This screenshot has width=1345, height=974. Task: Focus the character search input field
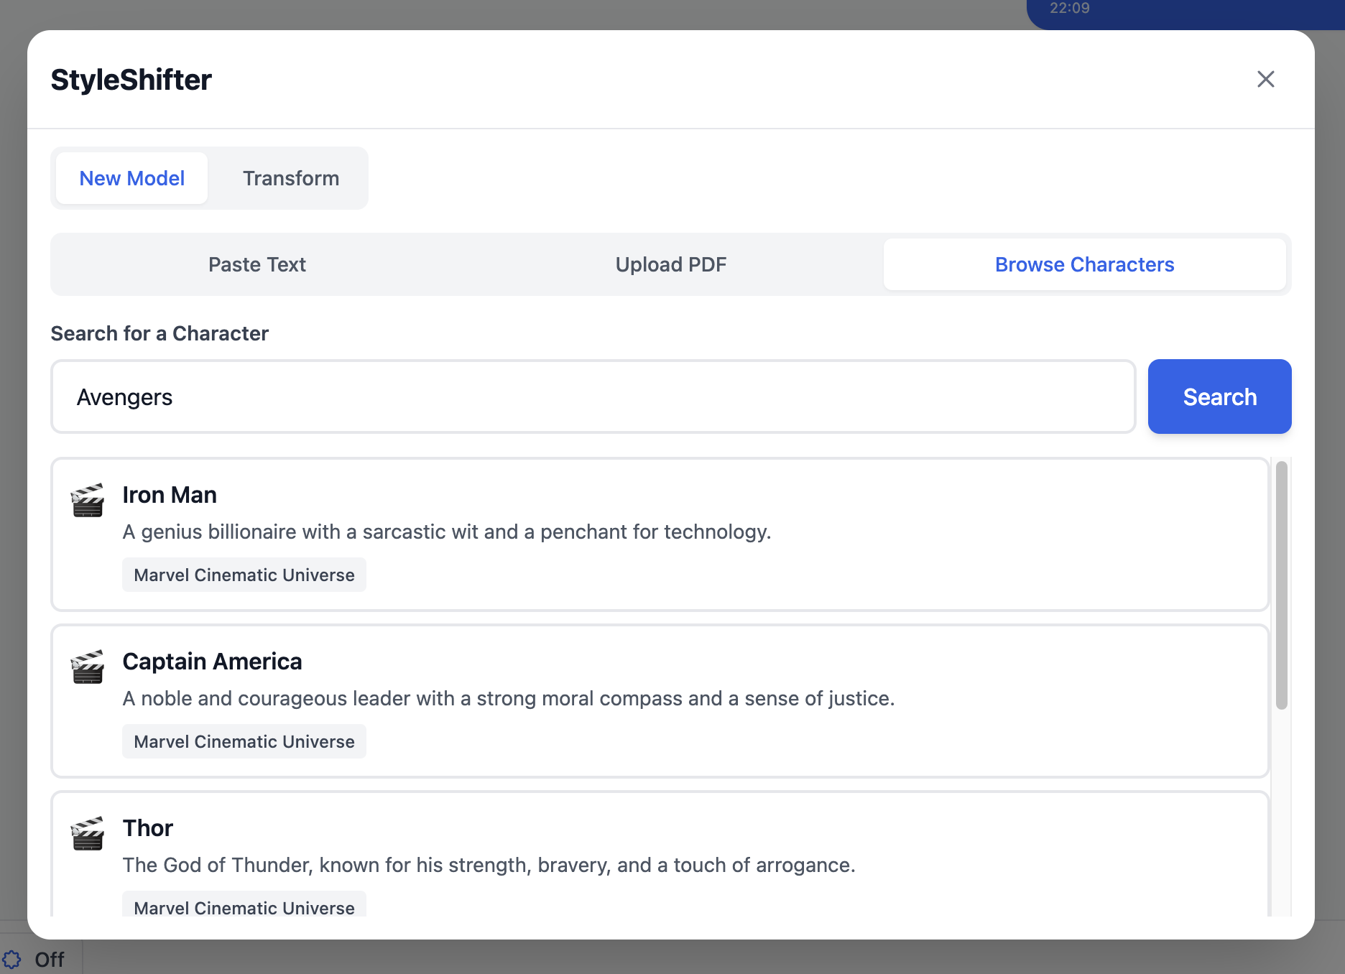click(593, 396)
